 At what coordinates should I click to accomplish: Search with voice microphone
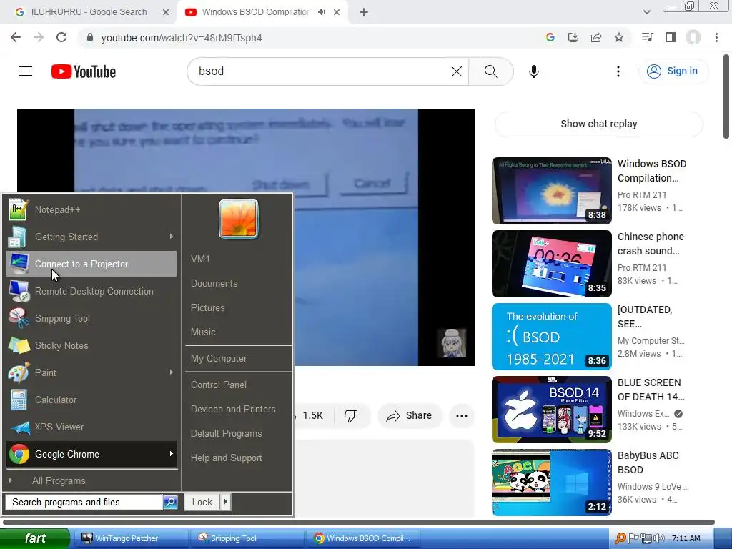pos(534,71)
